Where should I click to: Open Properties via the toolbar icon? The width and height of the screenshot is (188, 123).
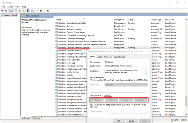[x=16, y=11]
